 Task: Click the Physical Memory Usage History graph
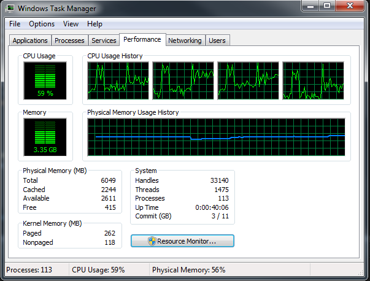216,137
